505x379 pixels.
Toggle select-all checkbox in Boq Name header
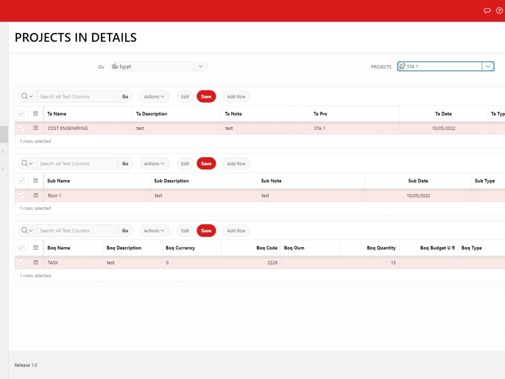click(x=22, y=248)
